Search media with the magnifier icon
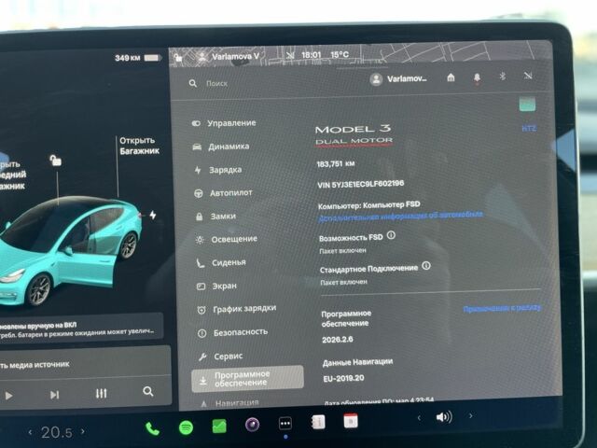This screenshot has height=448, width=597. coord(148,392)
